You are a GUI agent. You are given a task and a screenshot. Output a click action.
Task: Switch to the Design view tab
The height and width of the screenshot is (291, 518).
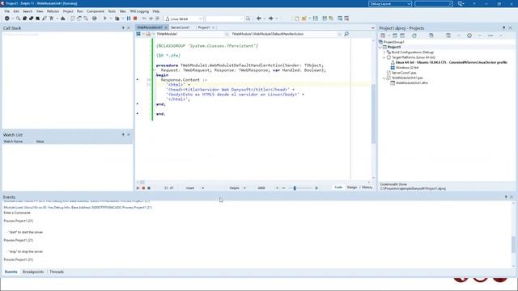(x=352, y=187)
